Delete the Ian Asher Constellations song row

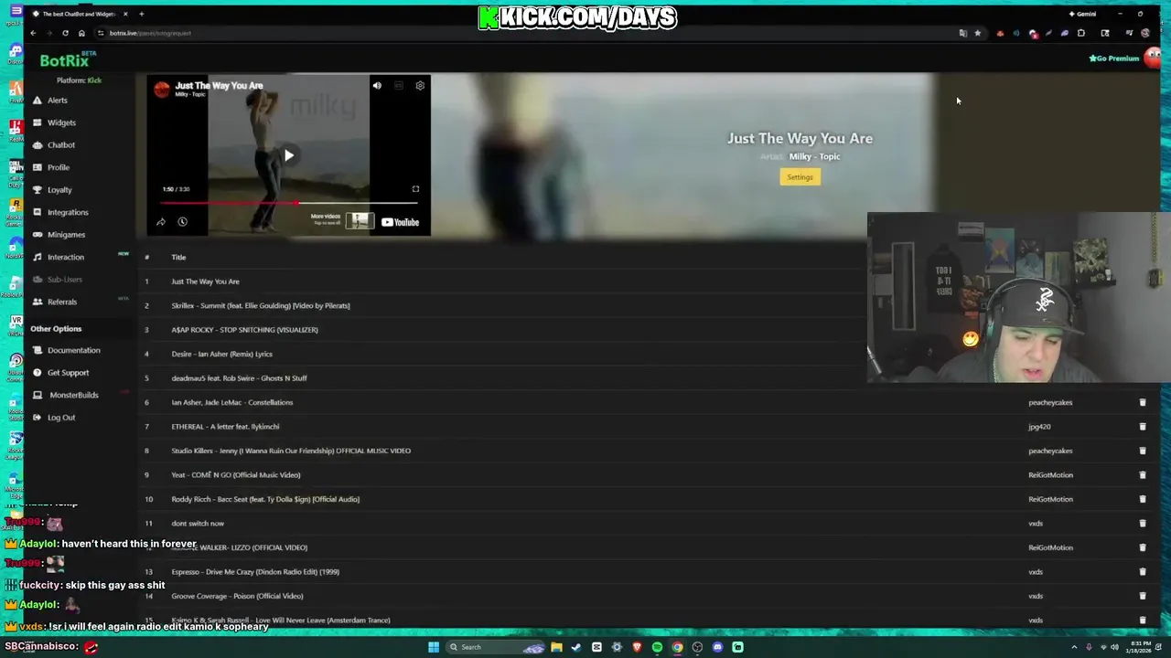pos(1142,402)
